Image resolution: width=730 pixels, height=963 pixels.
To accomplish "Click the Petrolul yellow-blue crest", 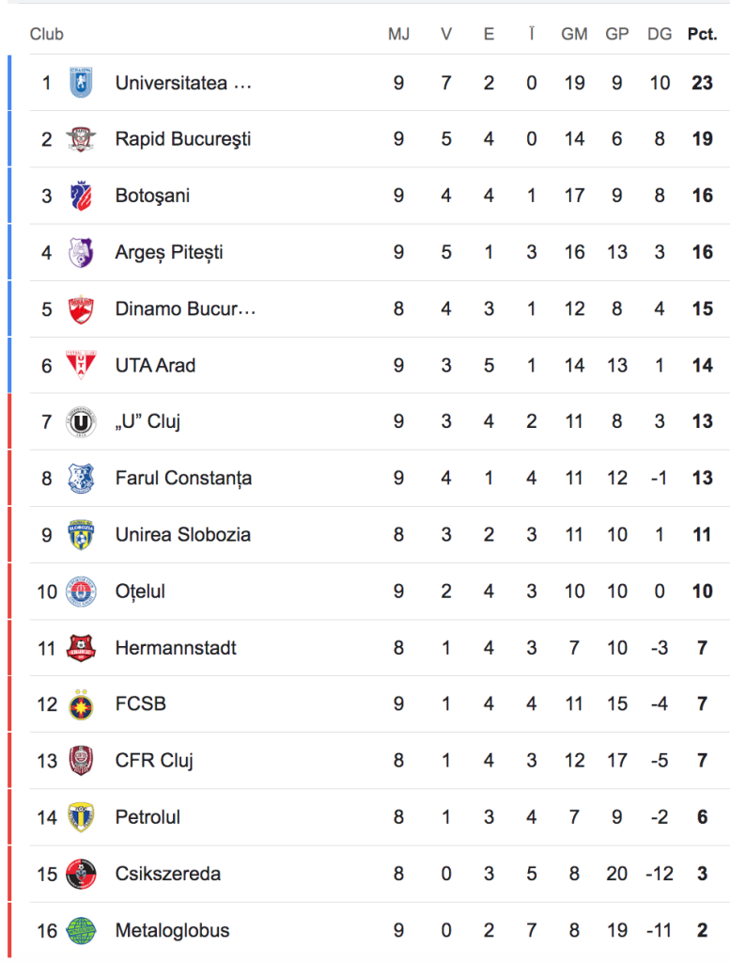I will click(x=81, y=817).
